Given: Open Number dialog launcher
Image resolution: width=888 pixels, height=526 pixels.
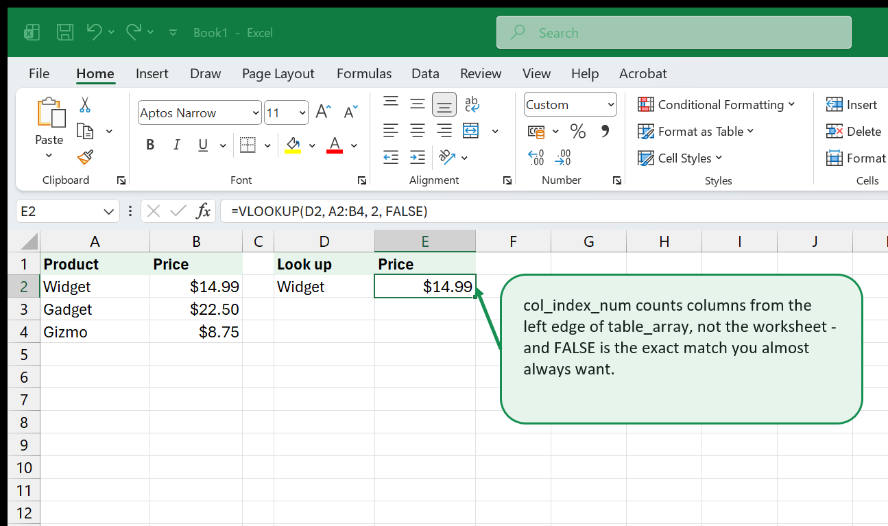Looking at the screenshot, I should pos(617,180).
